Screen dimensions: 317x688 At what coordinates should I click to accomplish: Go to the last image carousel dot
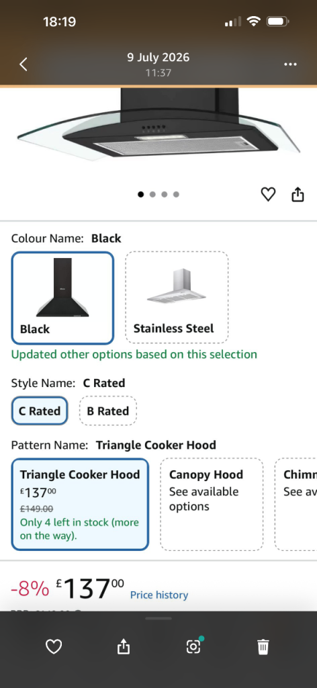click(x=176, y=194)
